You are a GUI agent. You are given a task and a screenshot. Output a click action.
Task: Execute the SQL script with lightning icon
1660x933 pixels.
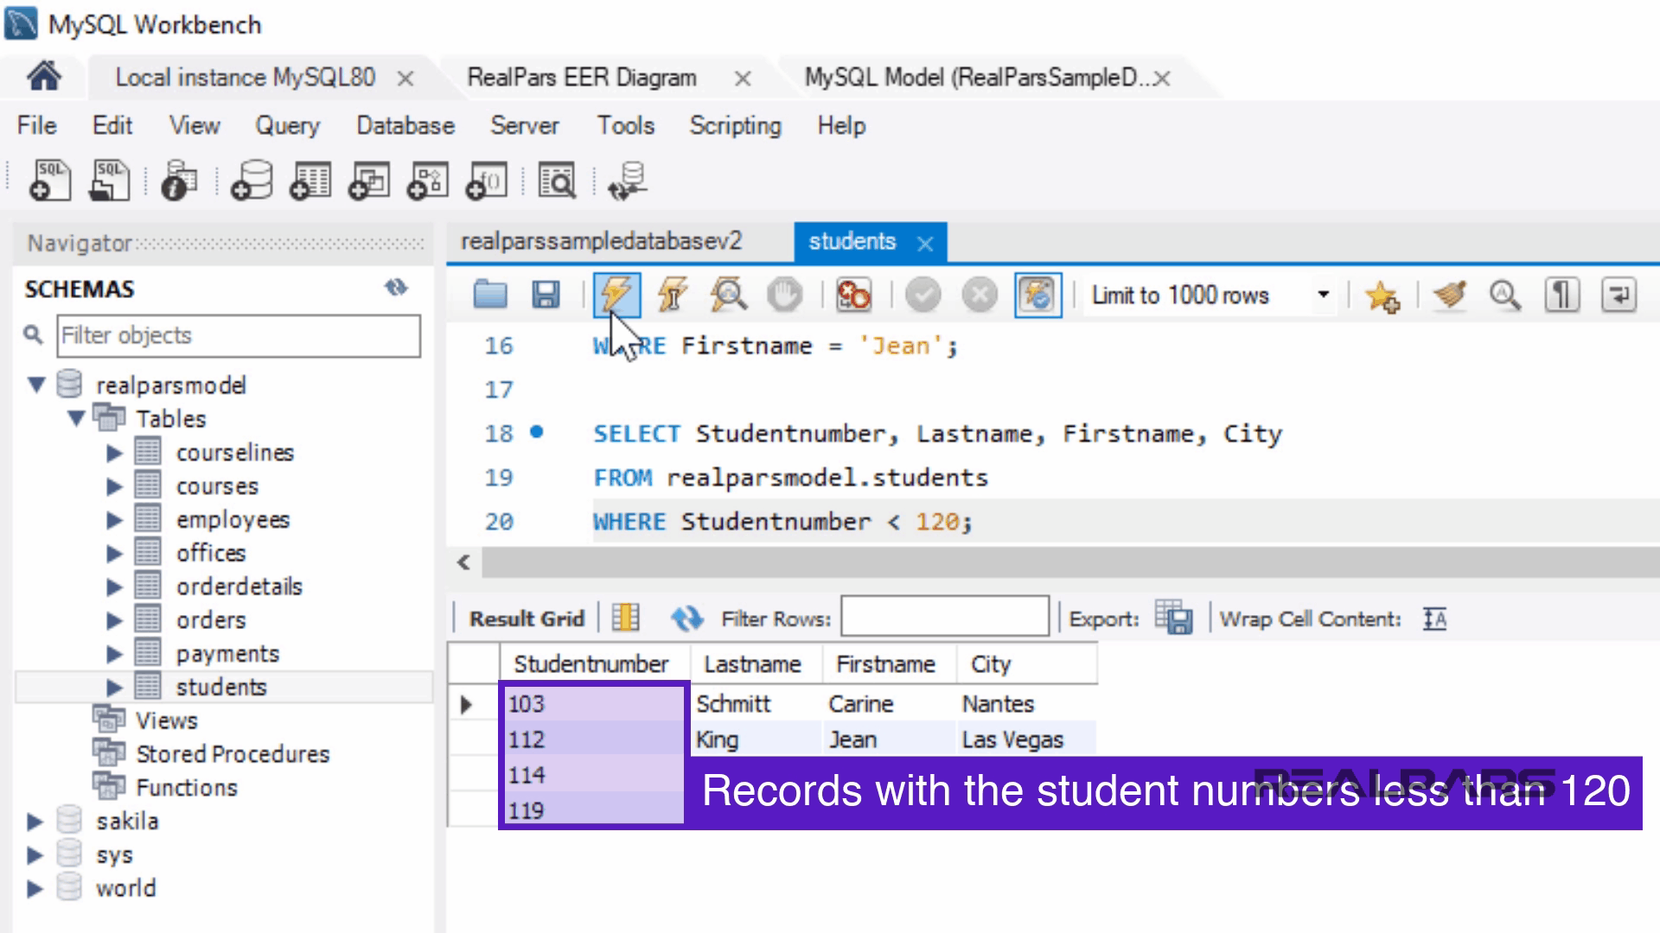pyautogui.click(x=616, y=295)
